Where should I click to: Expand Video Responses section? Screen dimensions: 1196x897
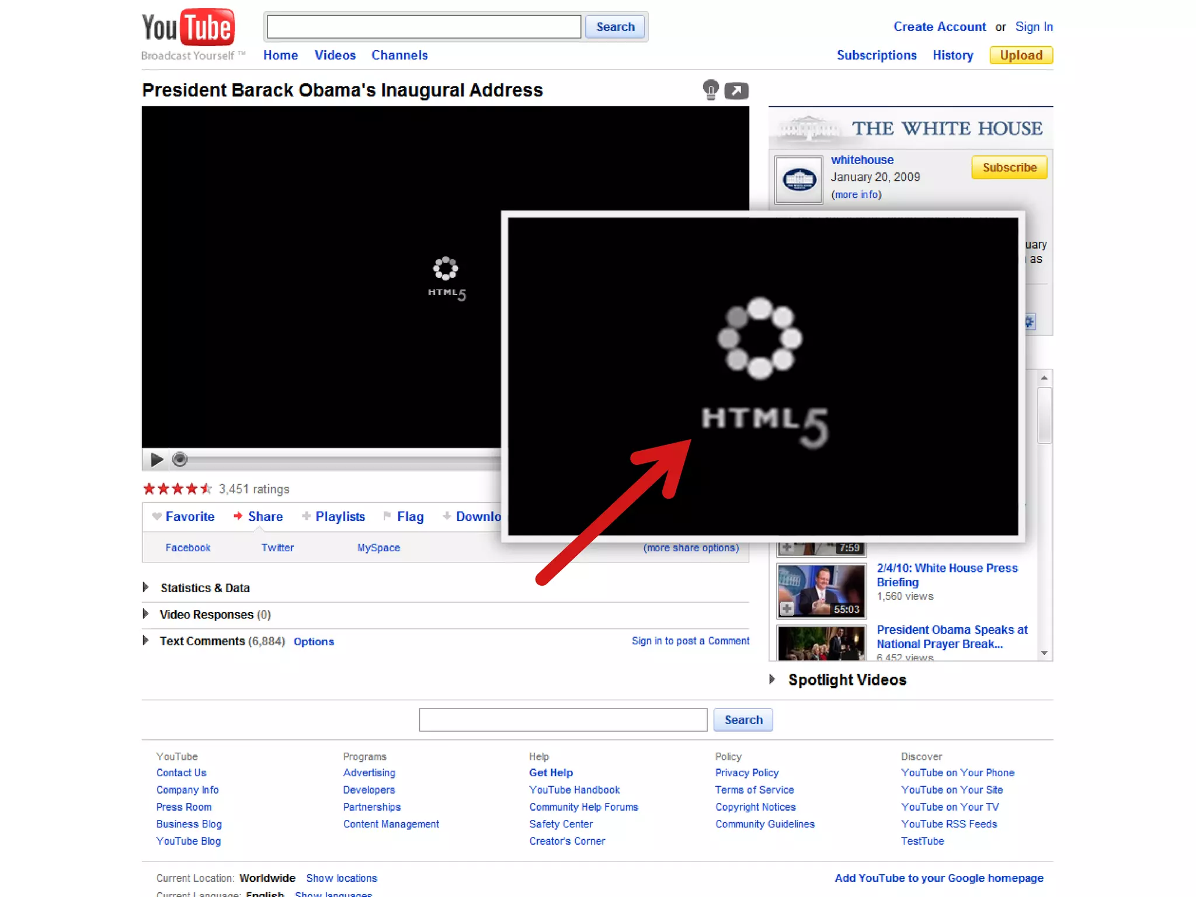tap(207, 614)
